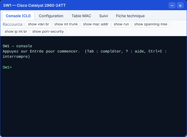The height and width of the screenshot is (137, 187).
Task: Open the Fiche technique tab
Action: tap(130, 16)
